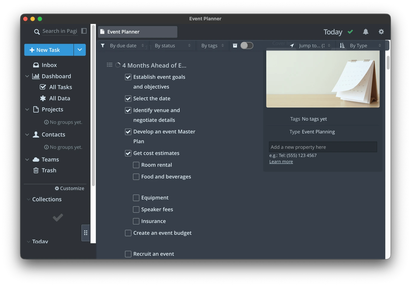The height and width of the screenshot is (286, 411).
Task: Click the large Collections checkmark icon
Action: click(x=58, y=217)
